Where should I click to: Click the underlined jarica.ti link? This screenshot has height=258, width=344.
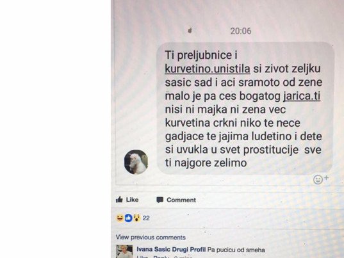302,96
